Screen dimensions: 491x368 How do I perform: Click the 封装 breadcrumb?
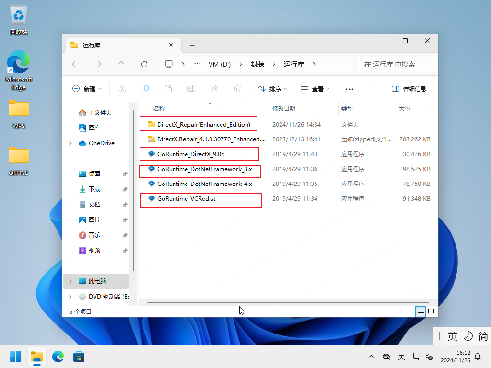coord(257,64)
